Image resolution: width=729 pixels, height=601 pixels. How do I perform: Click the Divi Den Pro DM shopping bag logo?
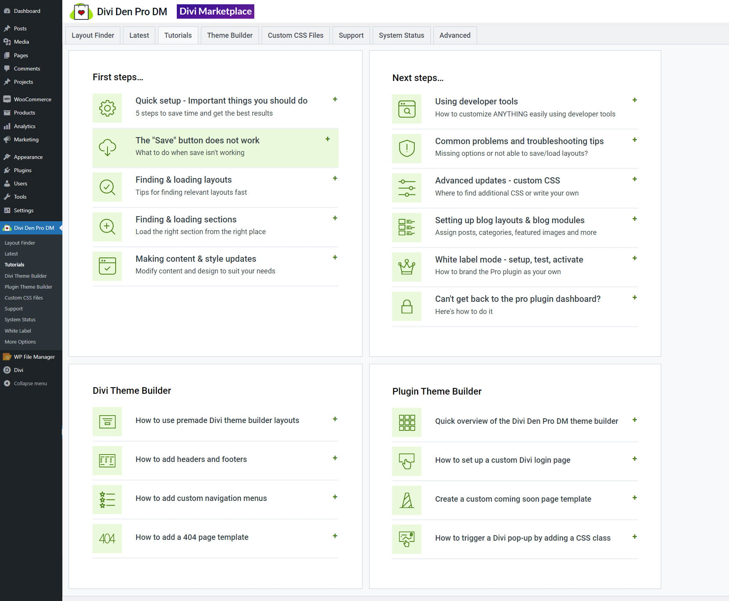pos(81,12)
